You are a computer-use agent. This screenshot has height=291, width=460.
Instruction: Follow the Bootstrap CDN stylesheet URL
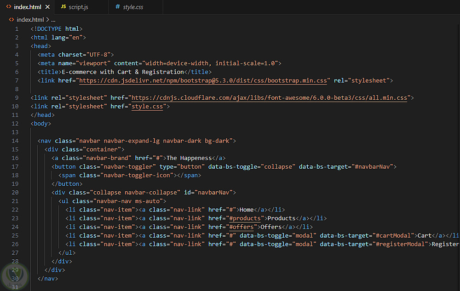204,80
